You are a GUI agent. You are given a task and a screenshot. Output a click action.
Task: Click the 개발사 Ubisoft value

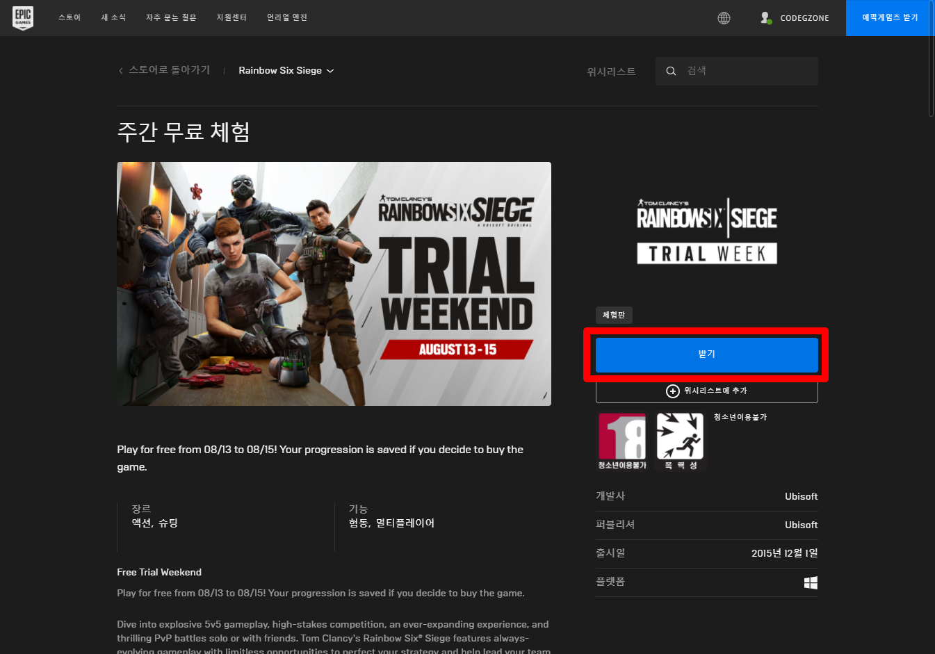point(801,496)
